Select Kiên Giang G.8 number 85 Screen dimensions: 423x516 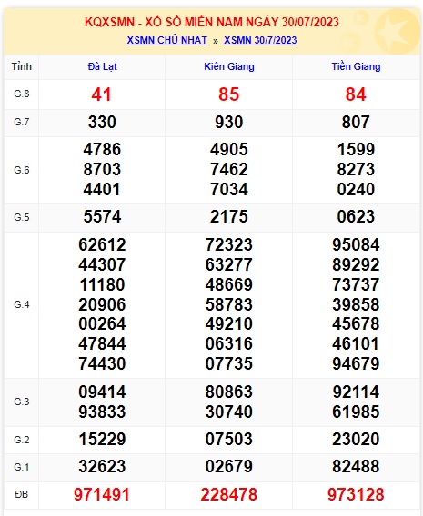[228, 94]
